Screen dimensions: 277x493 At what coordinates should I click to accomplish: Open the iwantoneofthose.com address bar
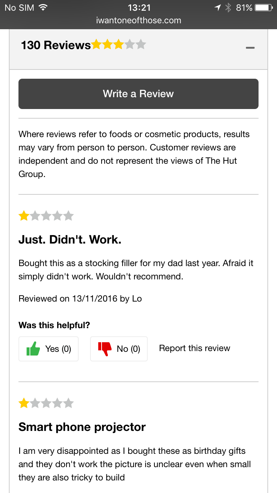pyautogui.click(x=138, y=20)
